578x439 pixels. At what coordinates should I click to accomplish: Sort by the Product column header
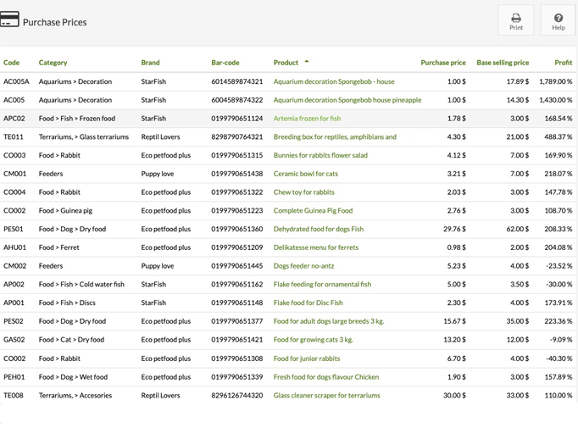286,63
